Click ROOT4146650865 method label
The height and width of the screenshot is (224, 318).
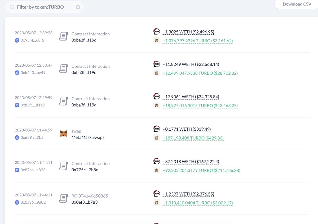click(x=90, y=196)
